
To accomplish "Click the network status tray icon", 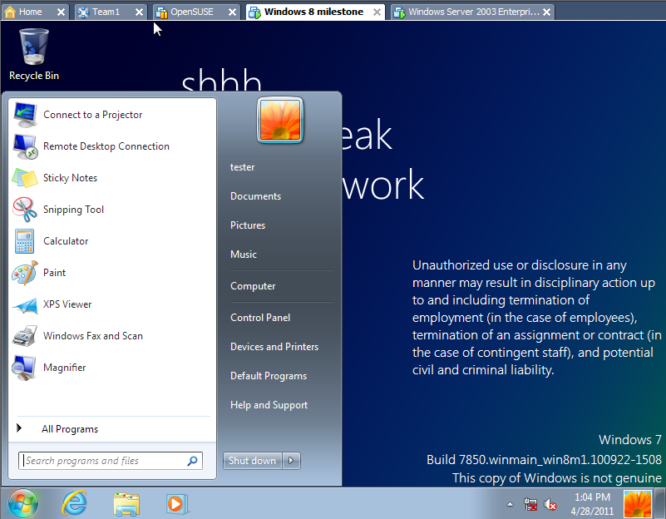I will [x=530, y=504].
